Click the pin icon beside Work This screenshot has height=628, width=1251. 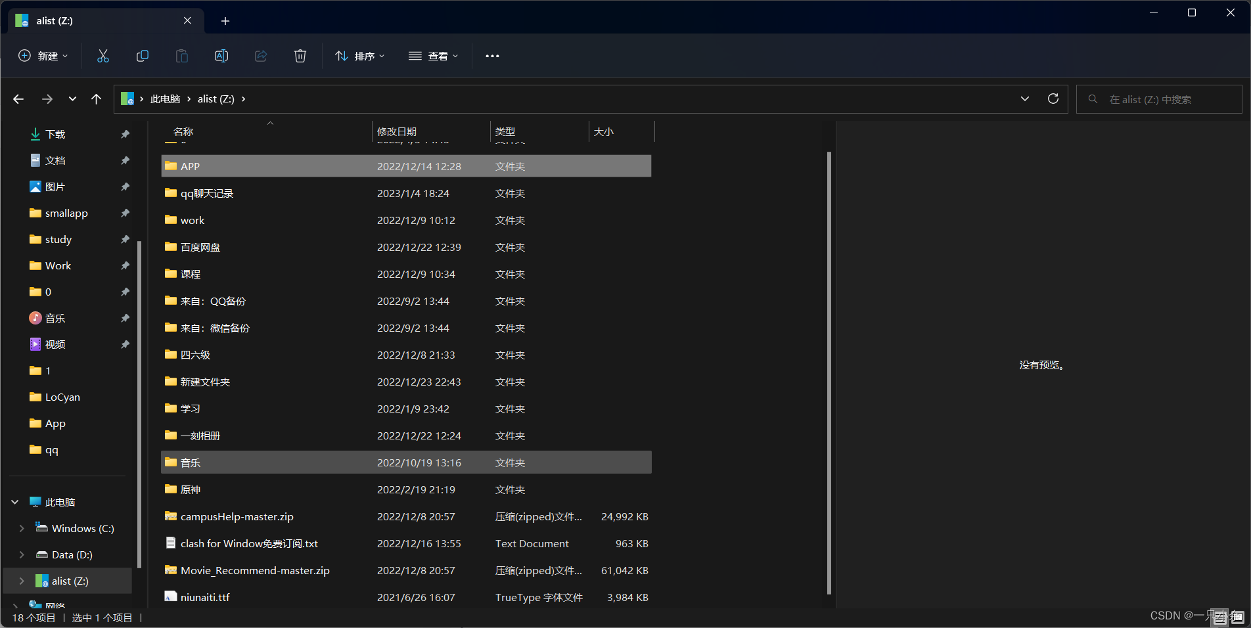(x=125, y=265)
